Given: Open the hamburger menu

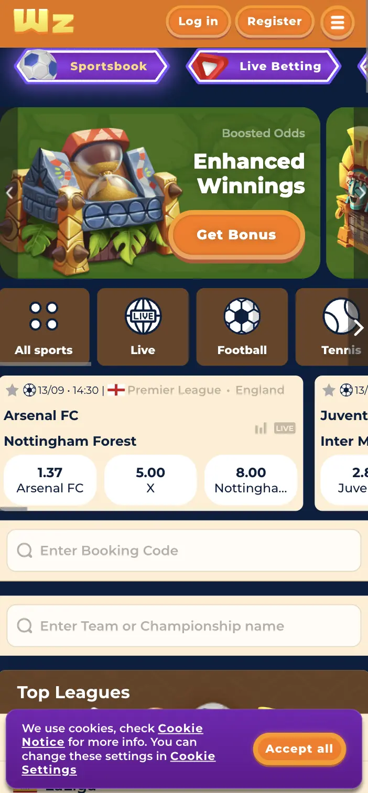Looking at the screenshot, I should point(338,23).
